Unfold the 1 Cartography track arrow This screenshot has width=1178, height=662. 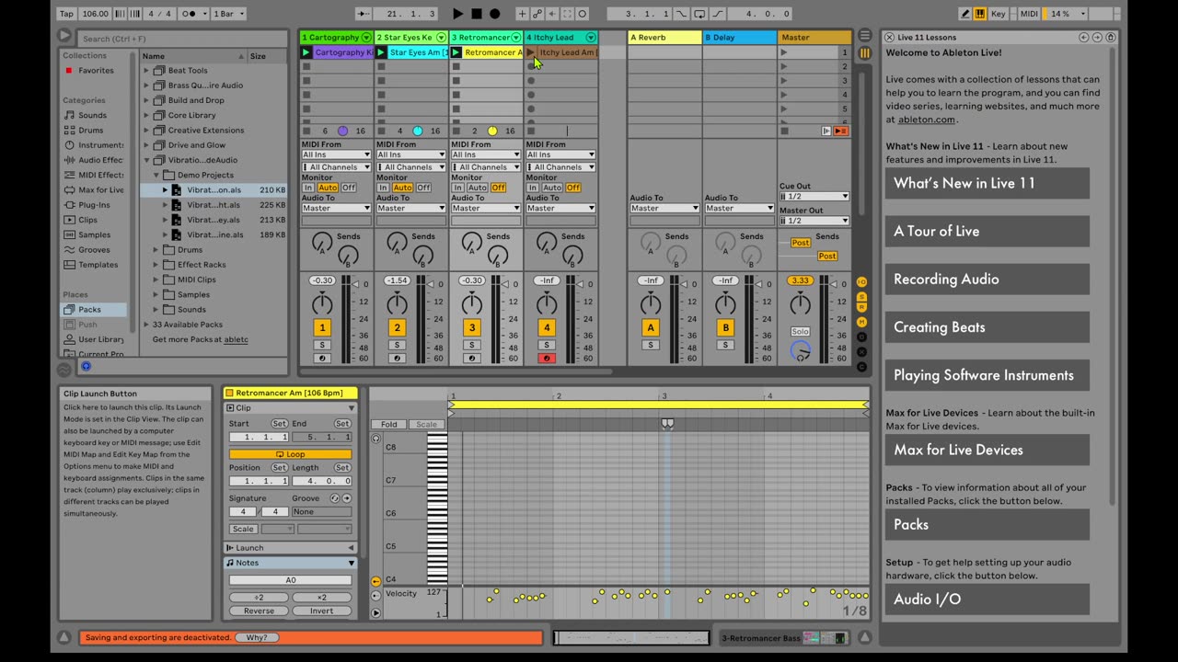click(x=366, y=38)
